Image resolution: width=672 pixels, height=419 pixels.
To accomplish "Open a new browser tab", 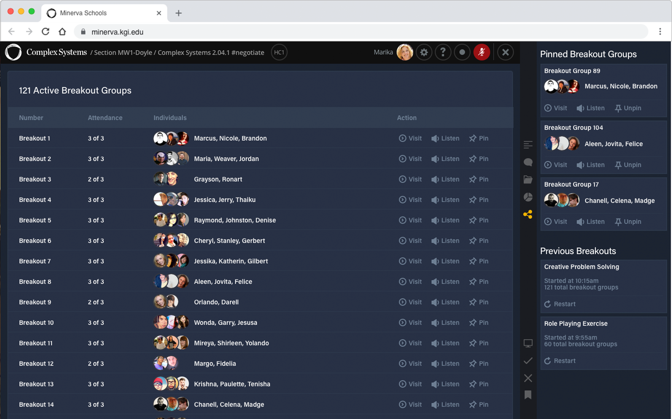I will pos(179,13).
